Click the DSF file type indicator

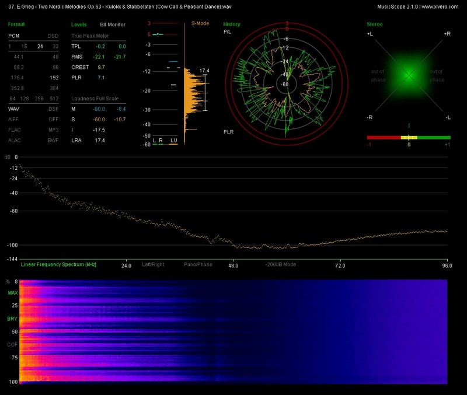(53, 109)
